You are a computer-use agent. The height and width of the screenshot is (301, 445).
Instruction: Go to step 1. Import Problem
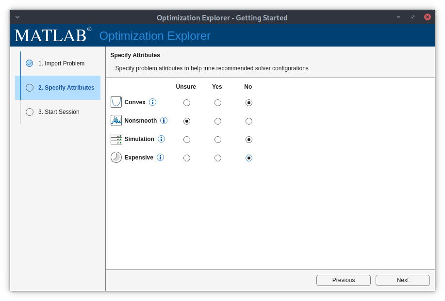[61, 63]
